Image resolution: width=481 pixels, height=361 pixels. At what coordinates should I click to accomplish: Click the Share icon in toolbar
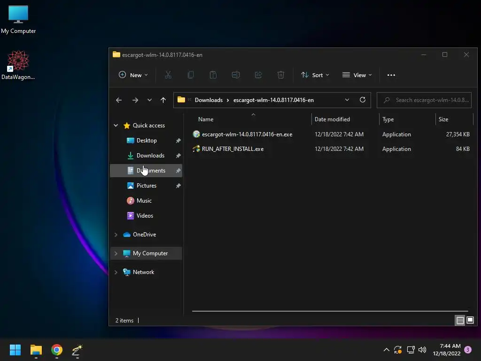(258, 75)
